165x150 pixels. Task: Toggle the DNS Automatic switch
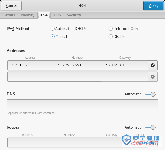tap(151, 94)
